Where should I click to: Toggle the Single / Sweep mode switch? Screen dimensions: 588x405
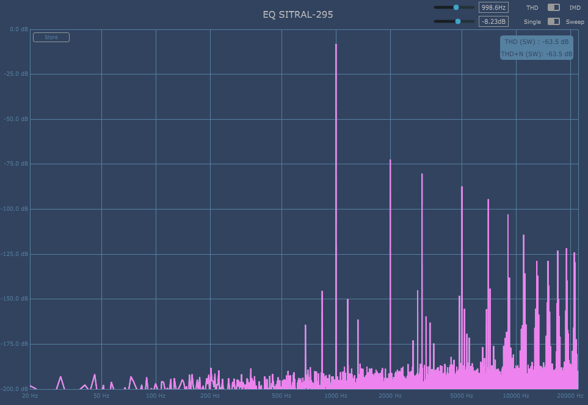click(553, 21)
